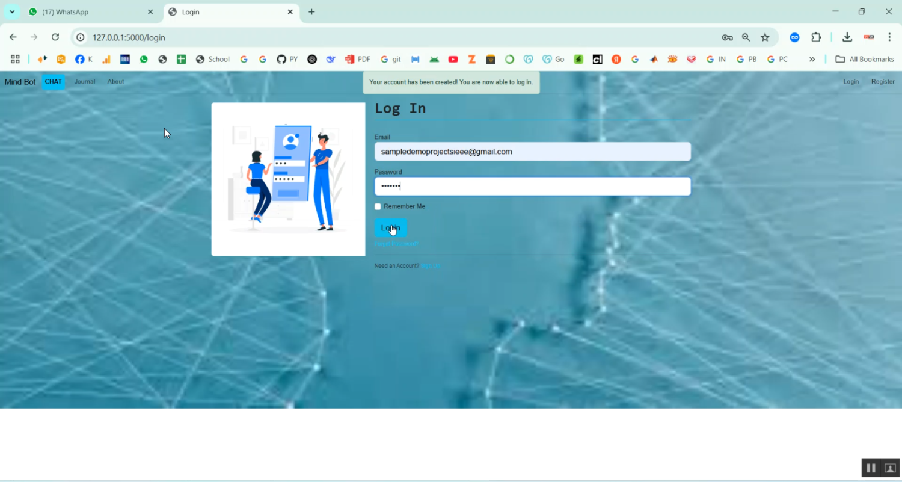Image resolution: width=902 pixels, height=482 pixels.
Task: Open the YouTube bookmark
Action: pos(453,59)
